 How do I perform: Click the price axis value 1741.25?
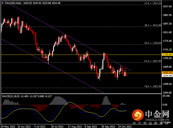(x=167, y=50)
